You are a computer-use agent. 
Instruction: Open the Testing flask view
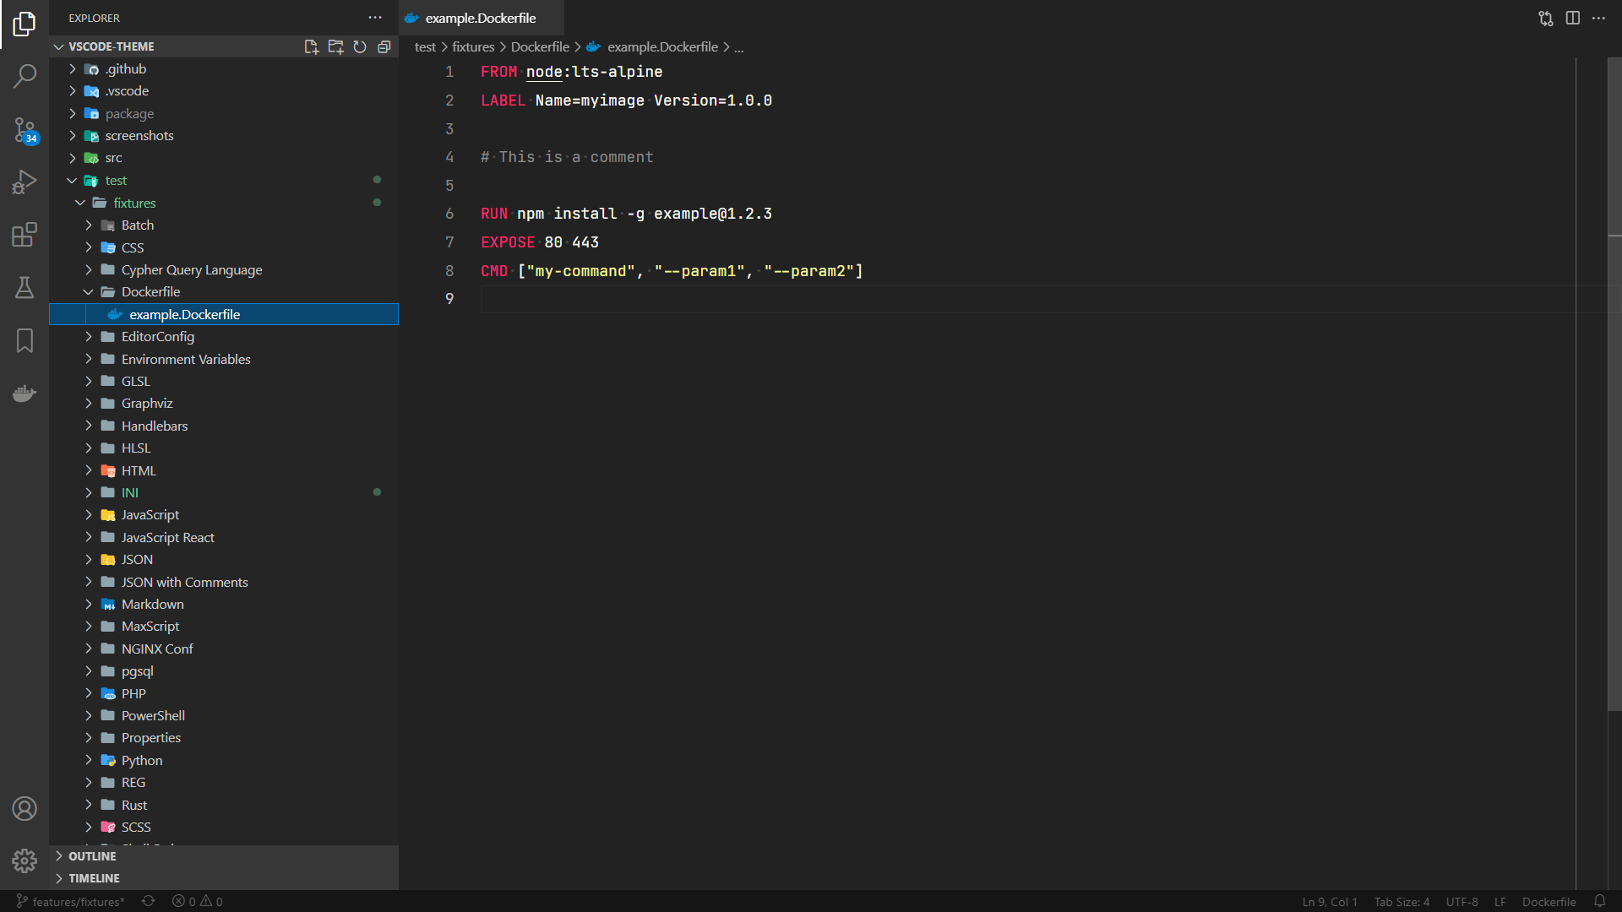(24, 288)
